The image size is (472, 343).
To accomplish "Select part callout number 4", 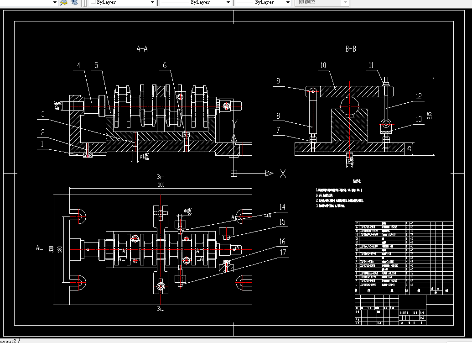I will [x=78, y=65].
